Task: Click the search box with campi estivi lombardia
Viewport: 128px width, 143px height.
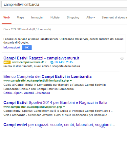Action: click(65, 5)
